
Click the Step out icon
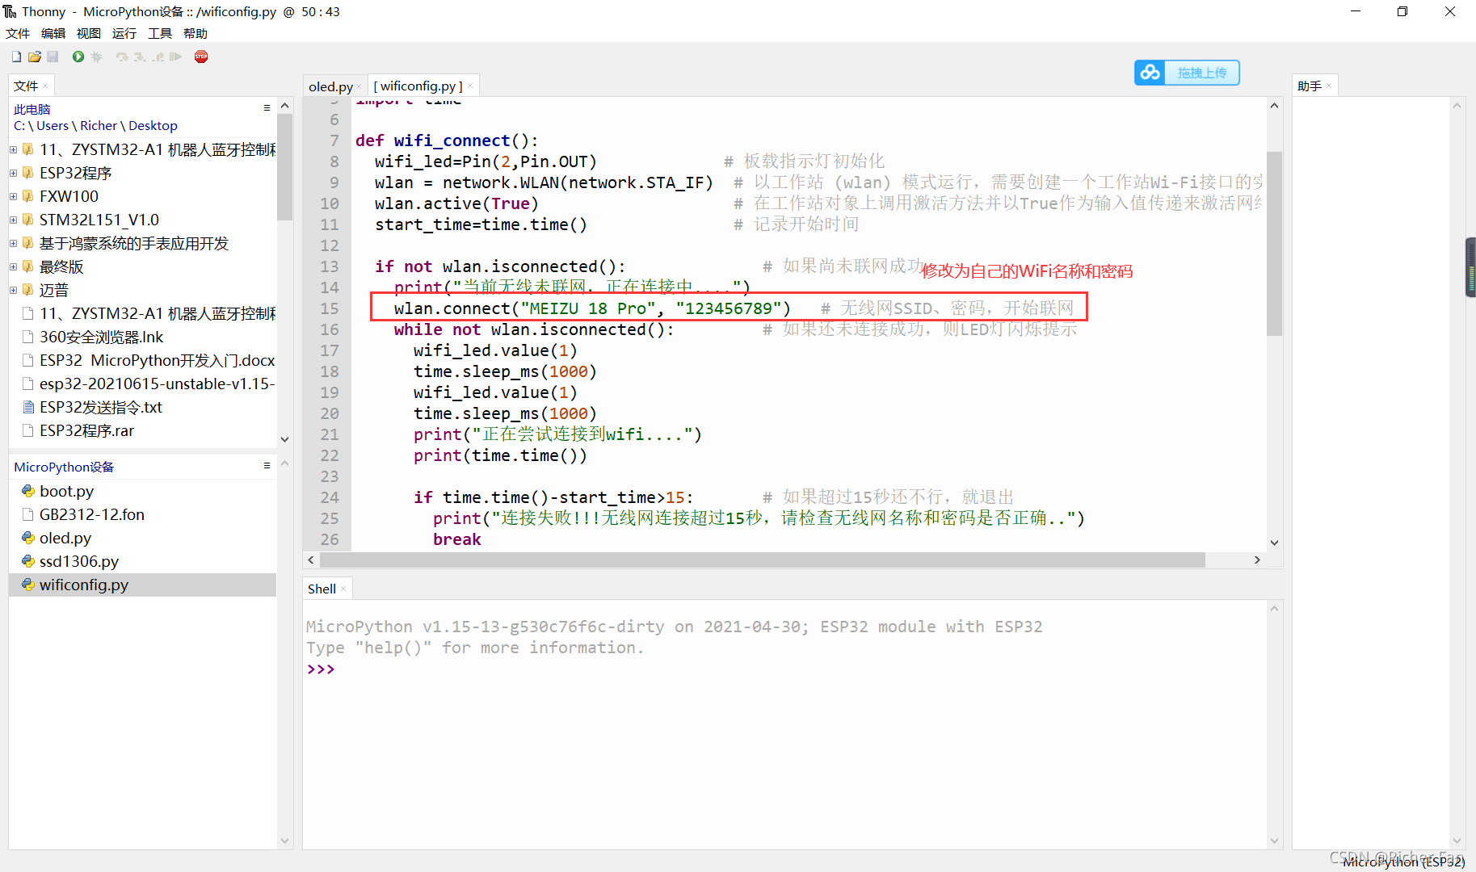(x=158, y=57)
